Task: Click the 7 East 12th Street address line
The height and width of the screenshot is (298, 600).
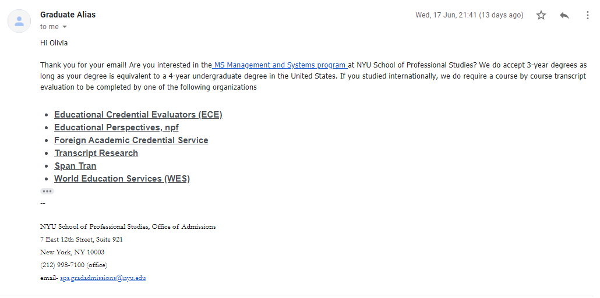Action: (82, 239)
